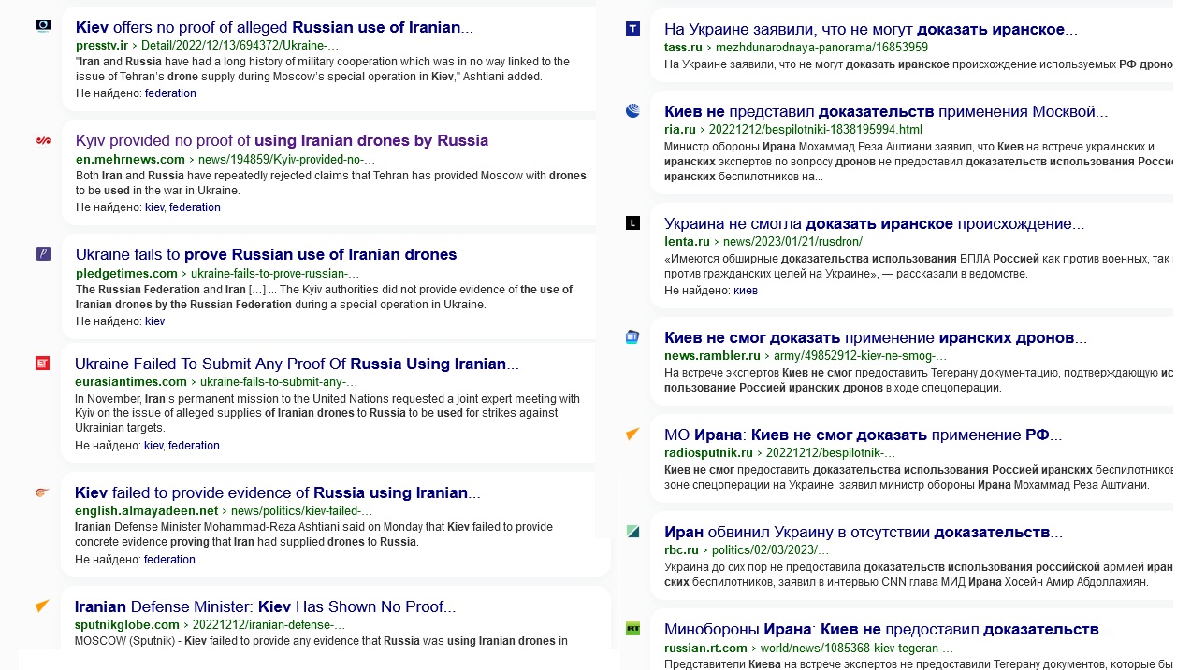1191x670 pixels.
Task: Click 'киев' missing-term link under Lenta result
Action: (746, 291)
